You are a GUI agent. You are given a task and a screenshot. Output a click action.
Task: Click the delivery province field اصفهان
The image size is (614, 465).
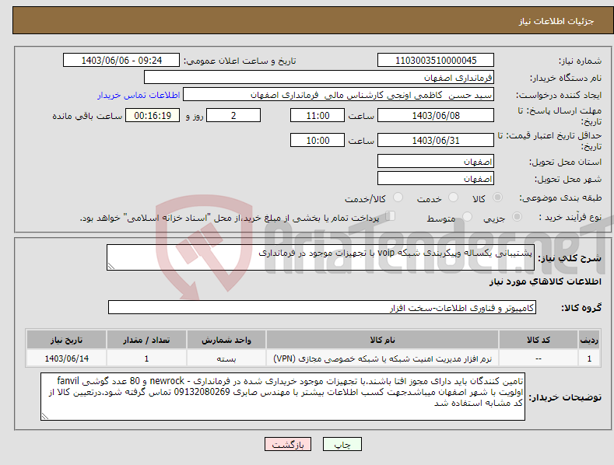(436, 161)
